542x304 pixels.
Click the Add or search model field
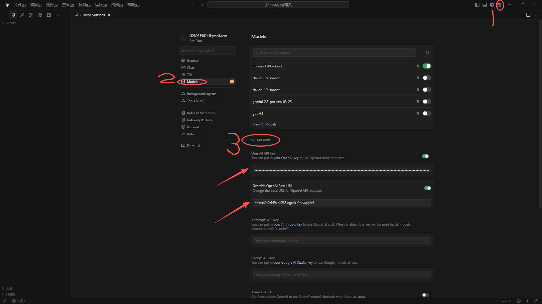click(x=334, y=52)
